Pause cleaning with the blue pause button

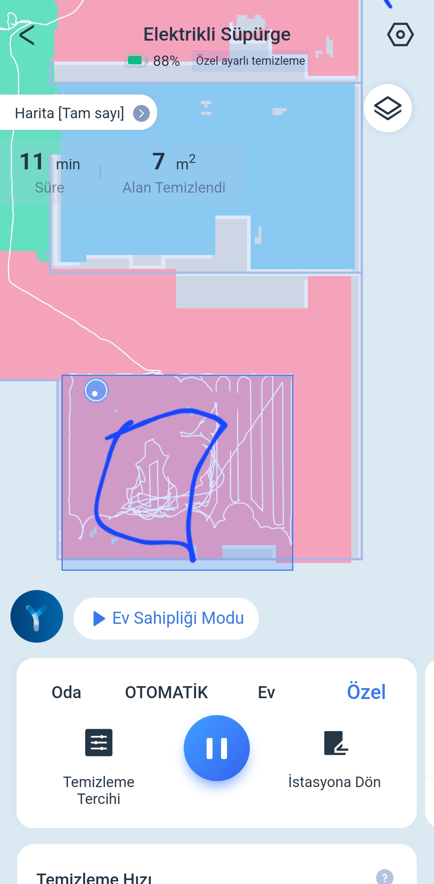pos(217,748)
